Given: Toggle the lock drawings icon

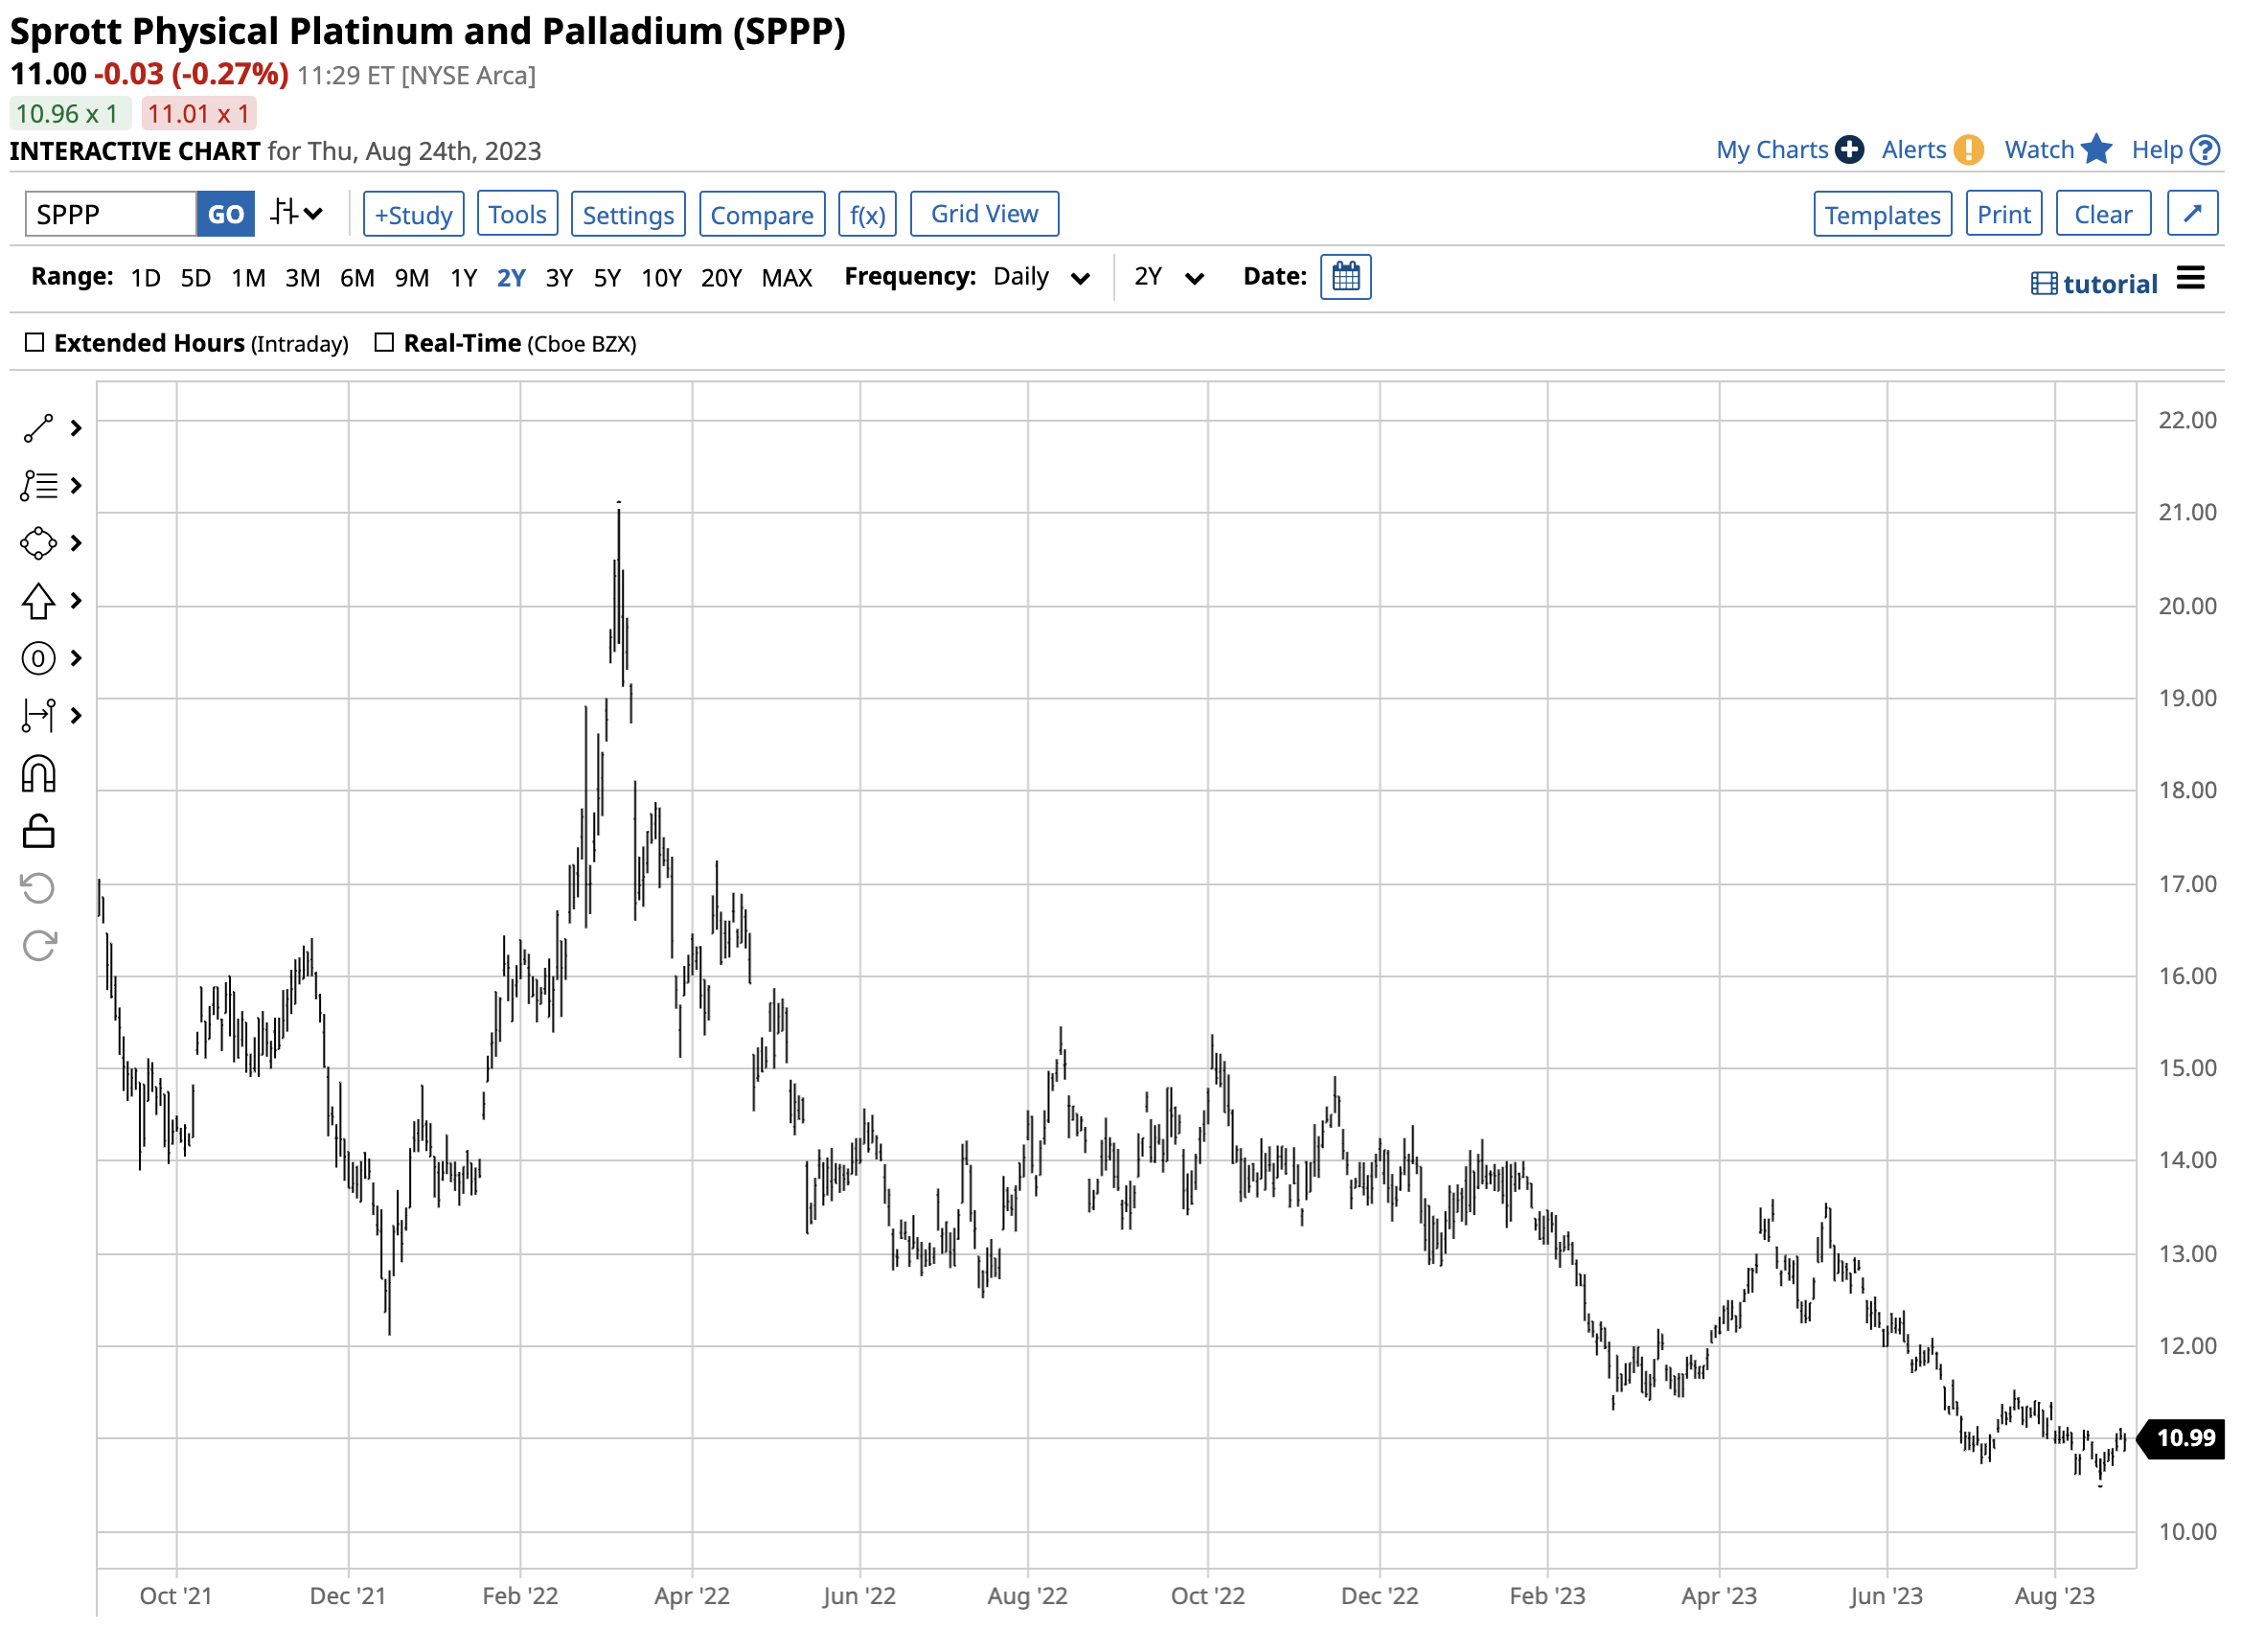Looking at the screenshot, I should tap(38, 832).
